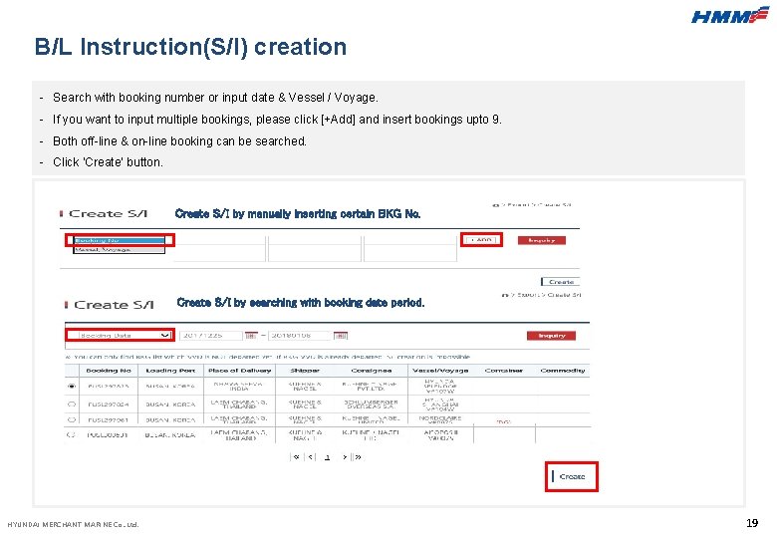777x538 pixels.
Task: Click the 'Vessel/Voyage' column header
Action: (440, 370)
